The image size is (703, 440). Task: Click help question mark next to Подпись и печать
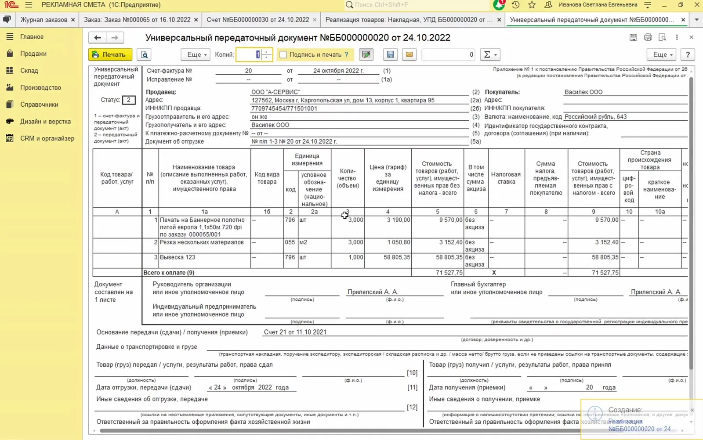[346, 54]
